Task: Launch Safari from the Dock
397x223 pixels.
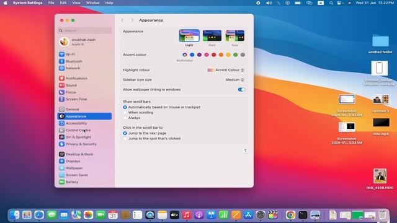Action: point(39,215)
